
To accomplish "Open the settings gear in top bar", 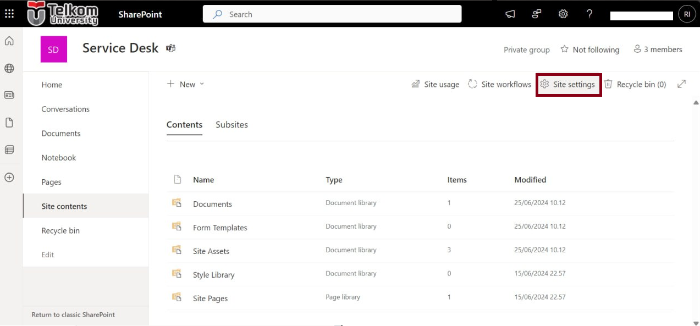I will 563,14.
